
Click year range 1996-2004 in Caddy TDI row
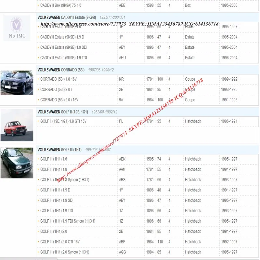229,58
